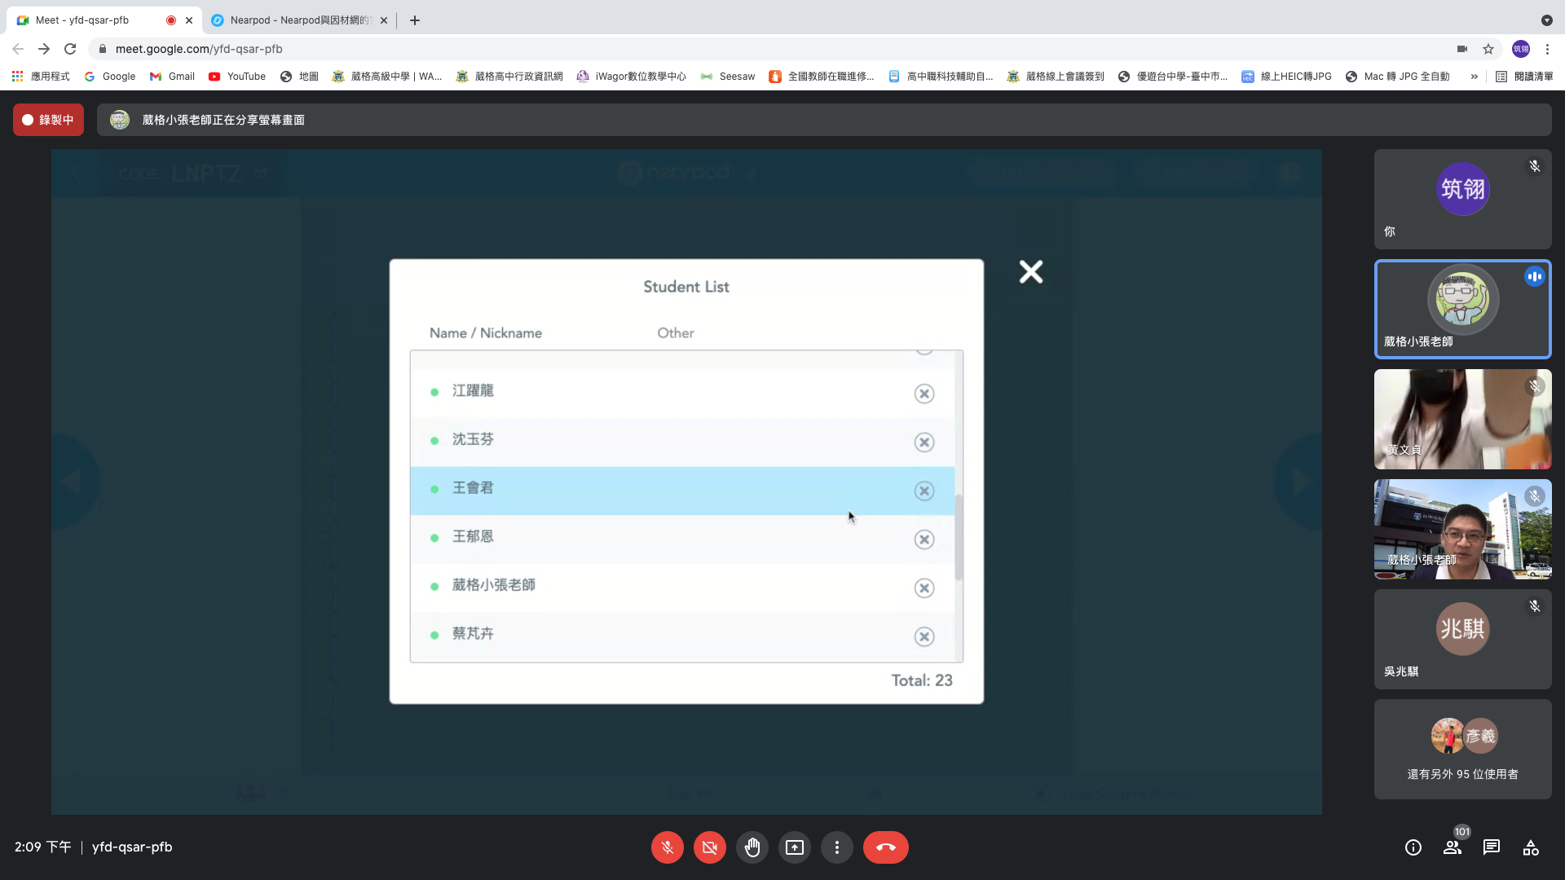Toggle microphone mute in the call bar
The image size is (1565, 880).
pos(667,847)
